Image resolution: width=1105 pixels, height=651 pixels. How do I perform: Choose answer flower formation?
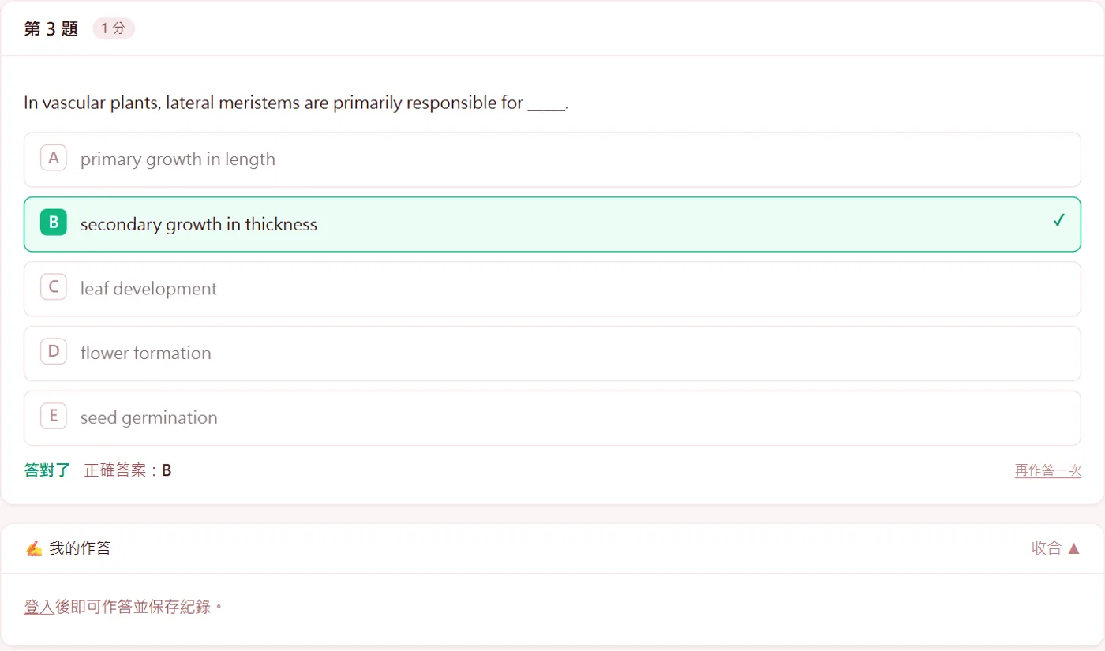point(552,354)
